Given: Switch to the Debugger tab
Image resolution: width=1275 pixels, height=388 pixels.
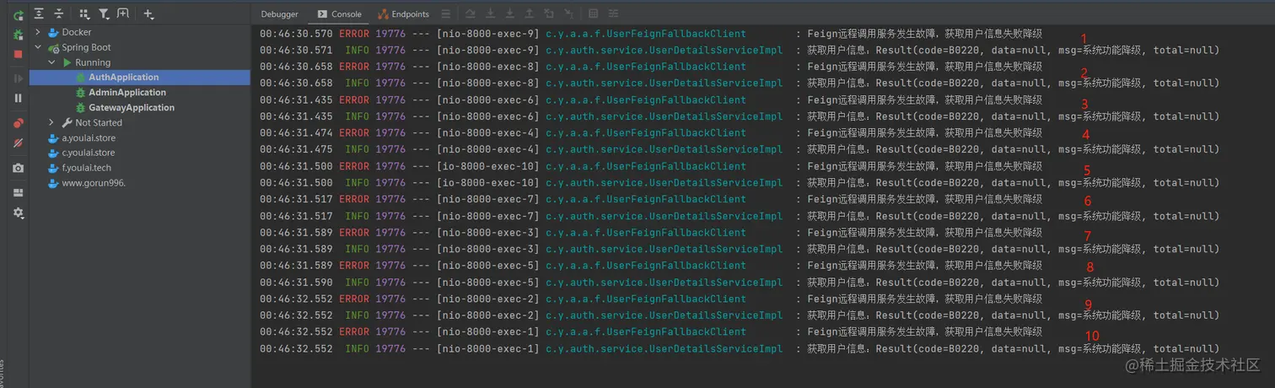Looking at the screenshot, I should click(x=279, y=14).
